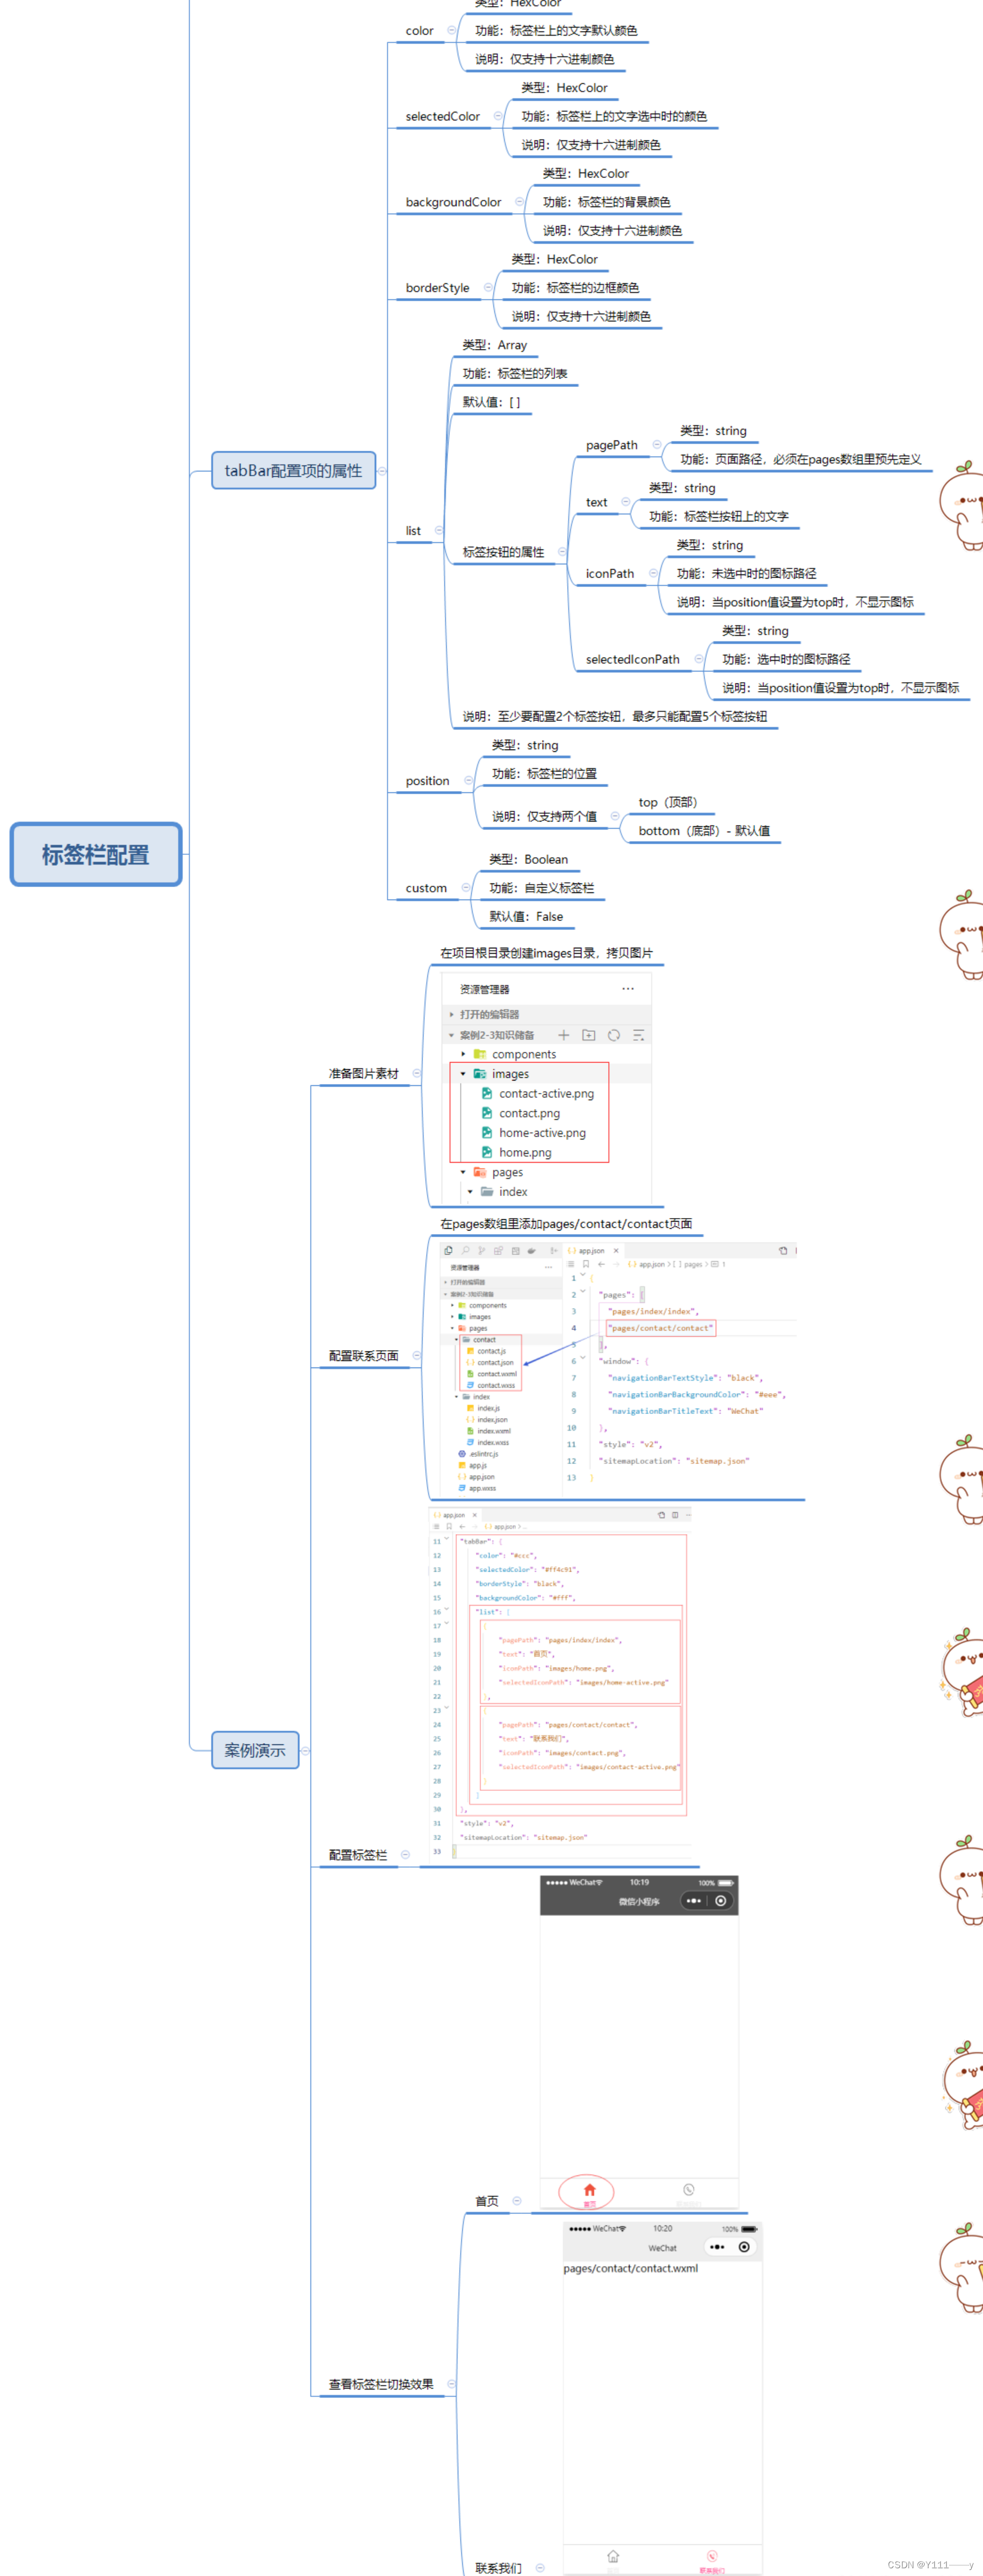The height and width of the screenshot is (2576, 983).
Task: Collapse the pagePath node
Action: point(657,444)
